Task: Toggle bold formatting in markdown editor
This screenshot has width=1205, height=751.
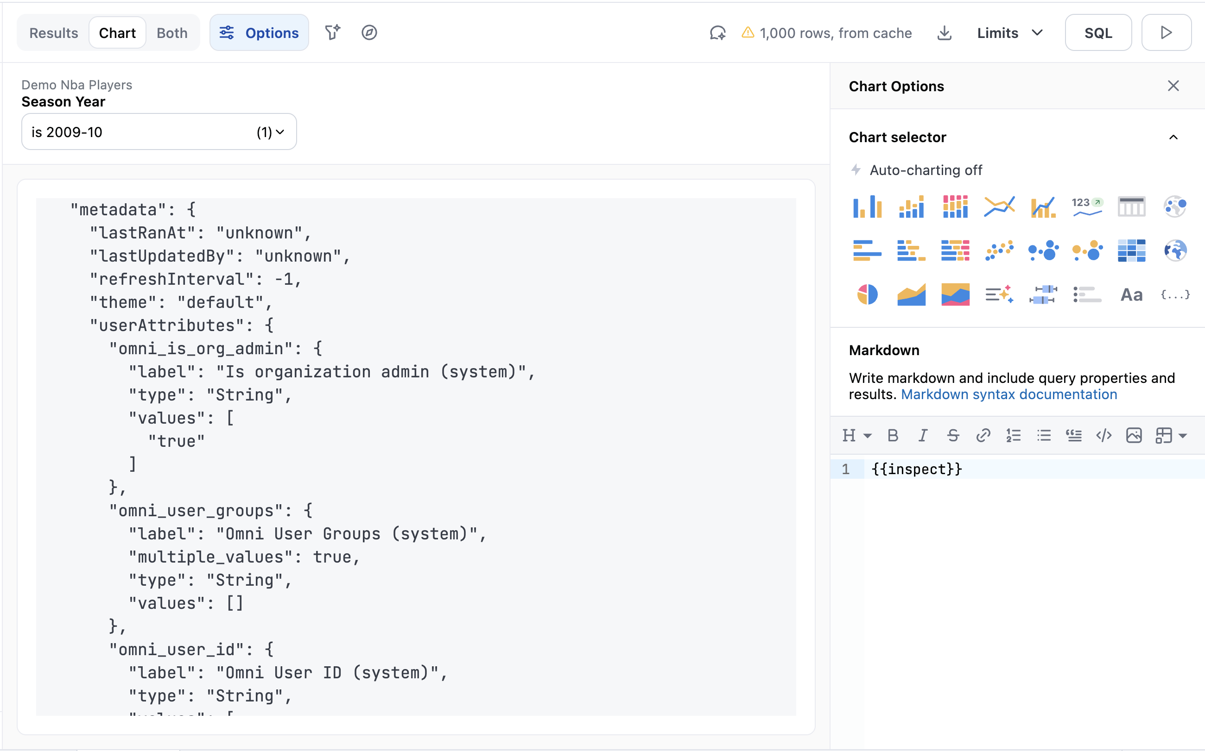Action: [892, 436]
